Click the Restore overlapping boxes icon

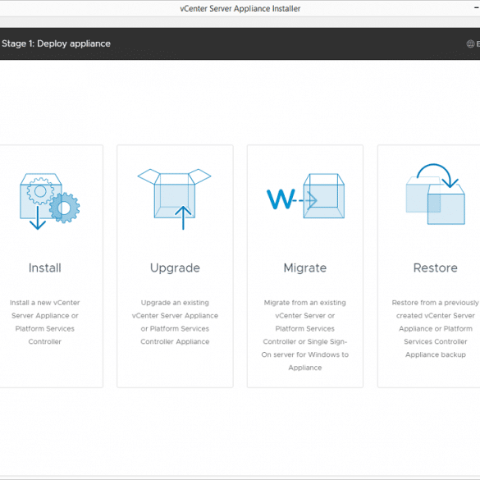436,194
